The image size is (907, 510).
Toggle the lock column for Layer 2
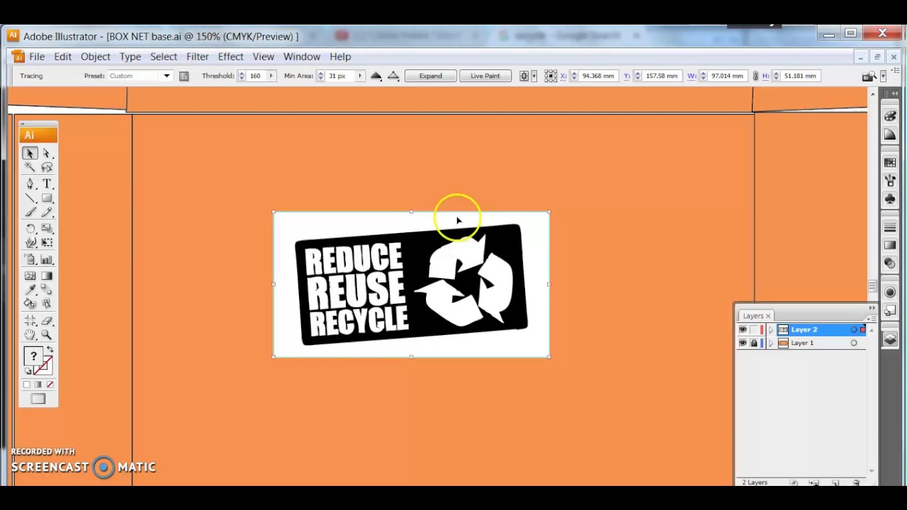coord(754,329)
